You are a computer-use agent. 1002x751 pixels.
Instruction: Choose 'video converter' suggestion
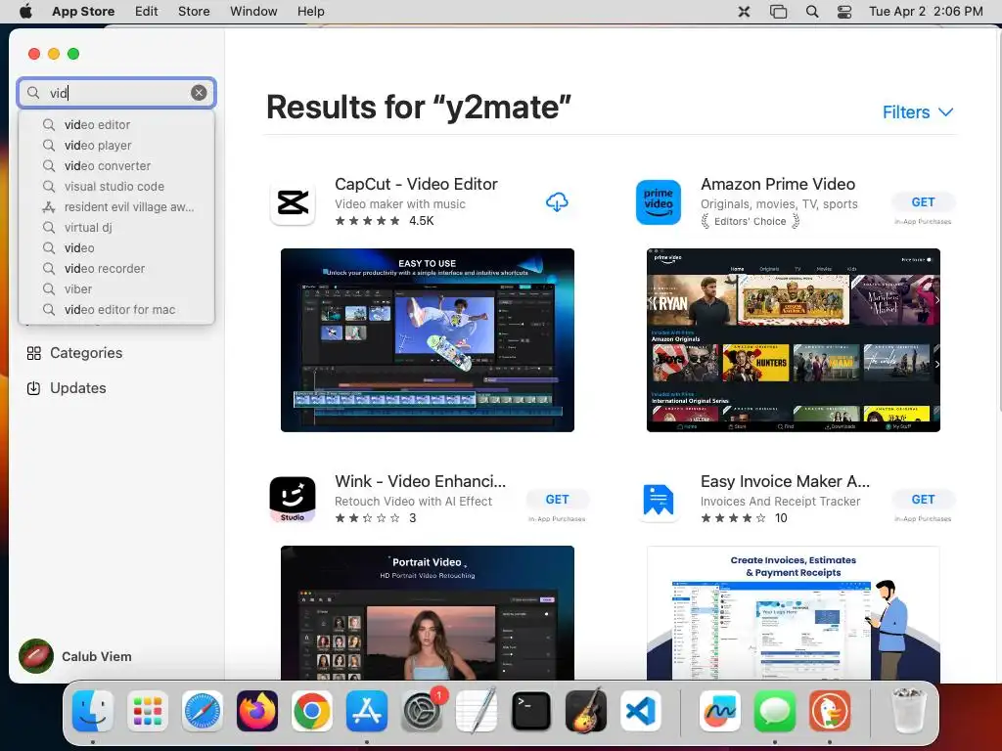[117, 165]
